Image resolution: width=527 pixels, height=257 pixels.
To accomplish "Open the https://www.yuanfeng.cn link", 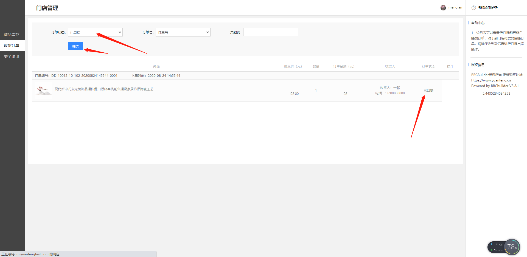I will pos(491,80).
